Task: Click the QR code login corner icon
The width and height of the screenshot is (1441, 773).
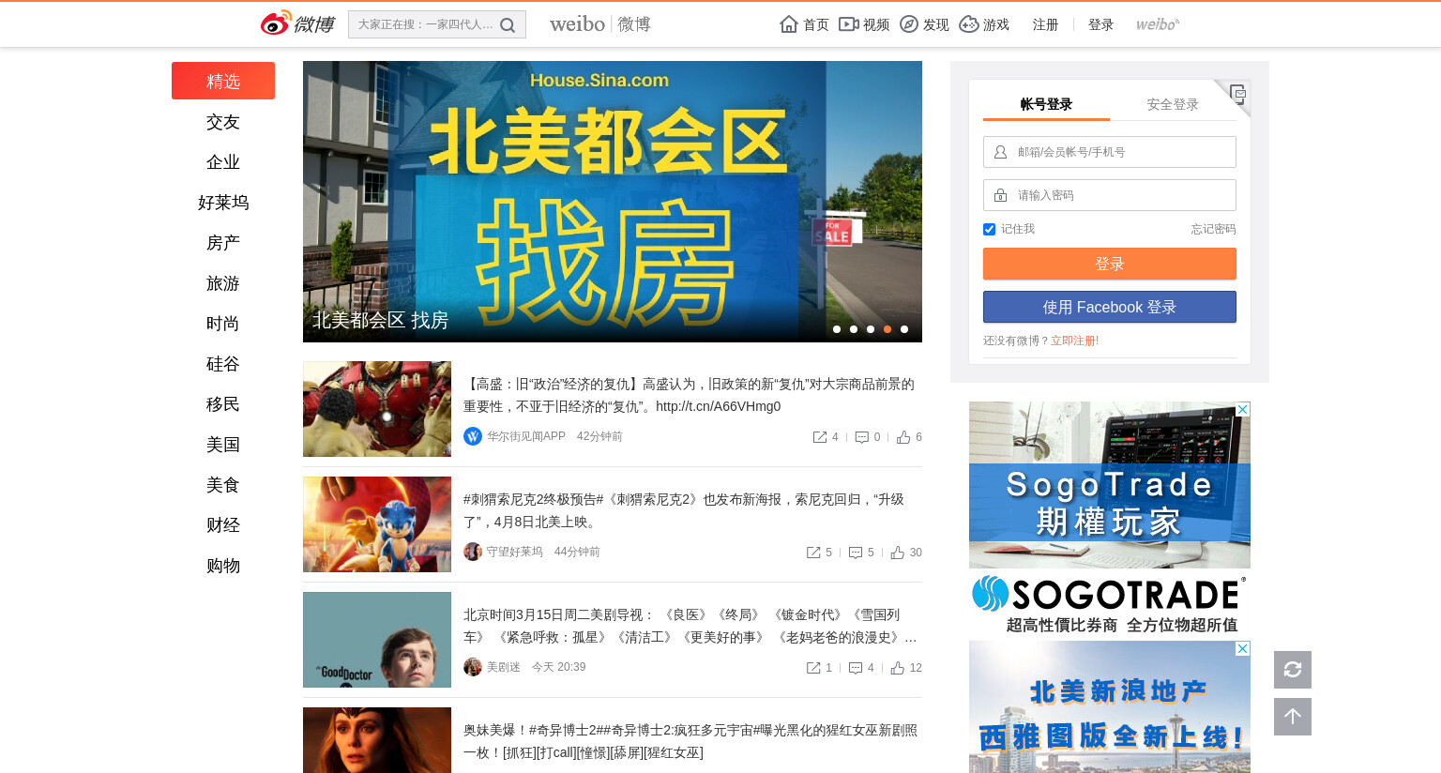Action: (1237, 93)
